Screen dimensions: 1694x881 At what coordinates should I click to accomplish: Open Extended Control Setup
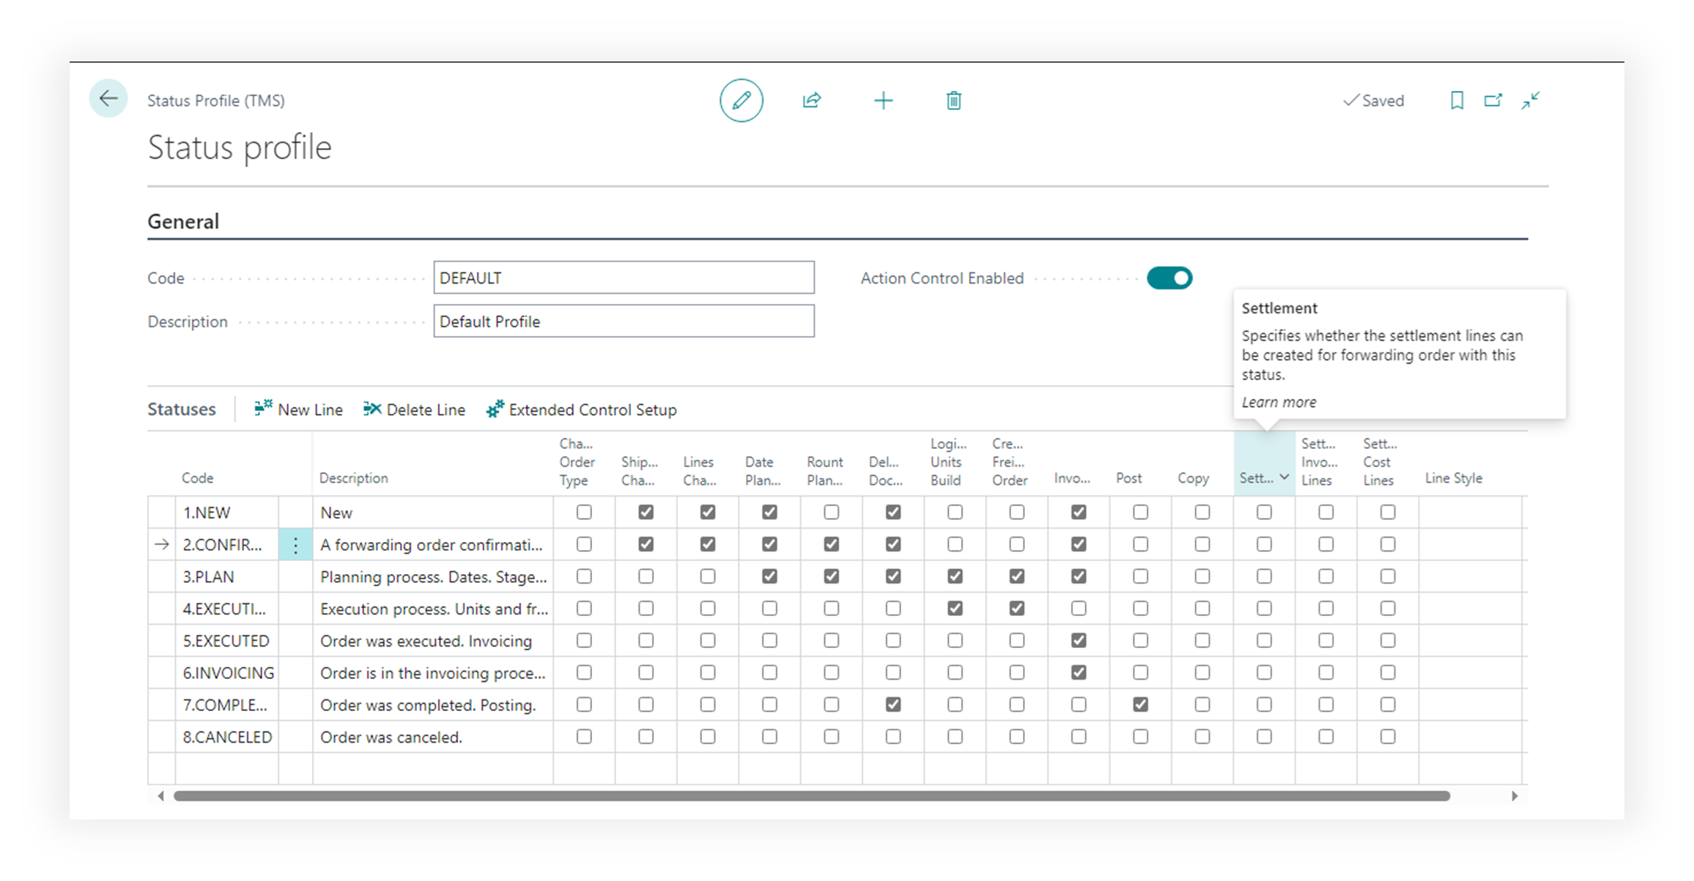coord(582,409)
